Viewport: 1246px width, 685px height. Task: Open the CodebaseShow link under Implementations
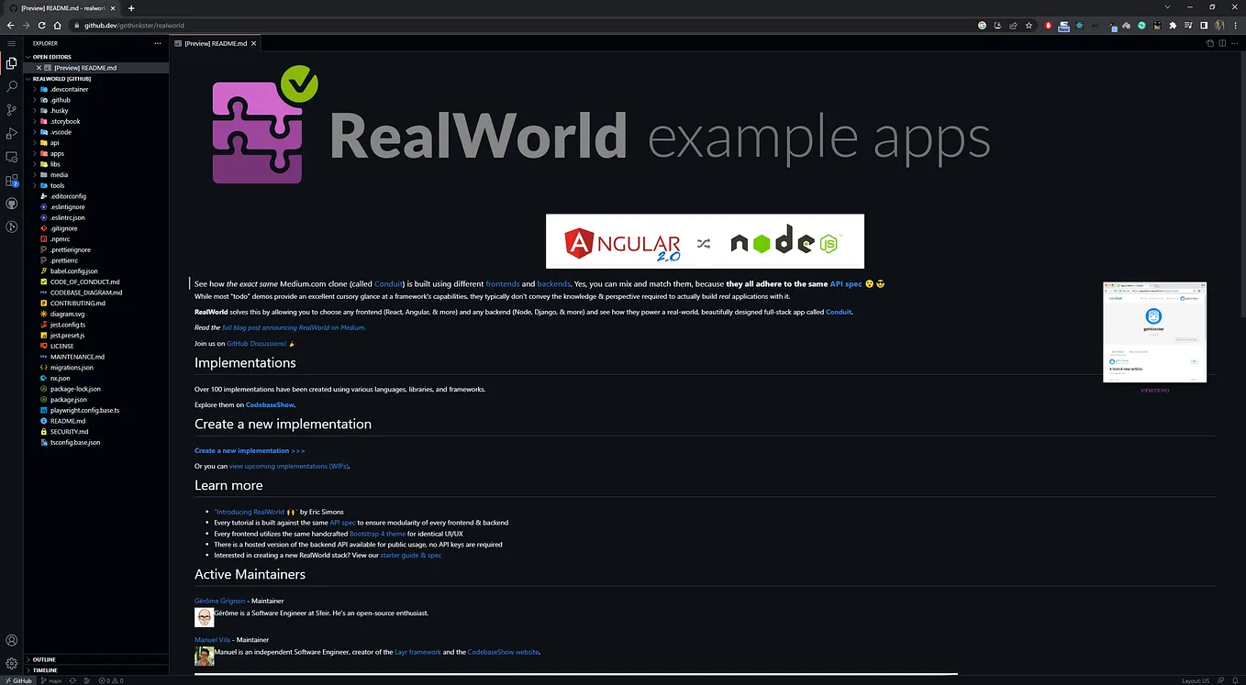coord(270,404)
